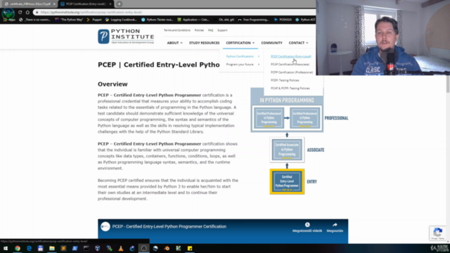Open the Puppet bookmark

pyautogui.click(x=94, y=20)
